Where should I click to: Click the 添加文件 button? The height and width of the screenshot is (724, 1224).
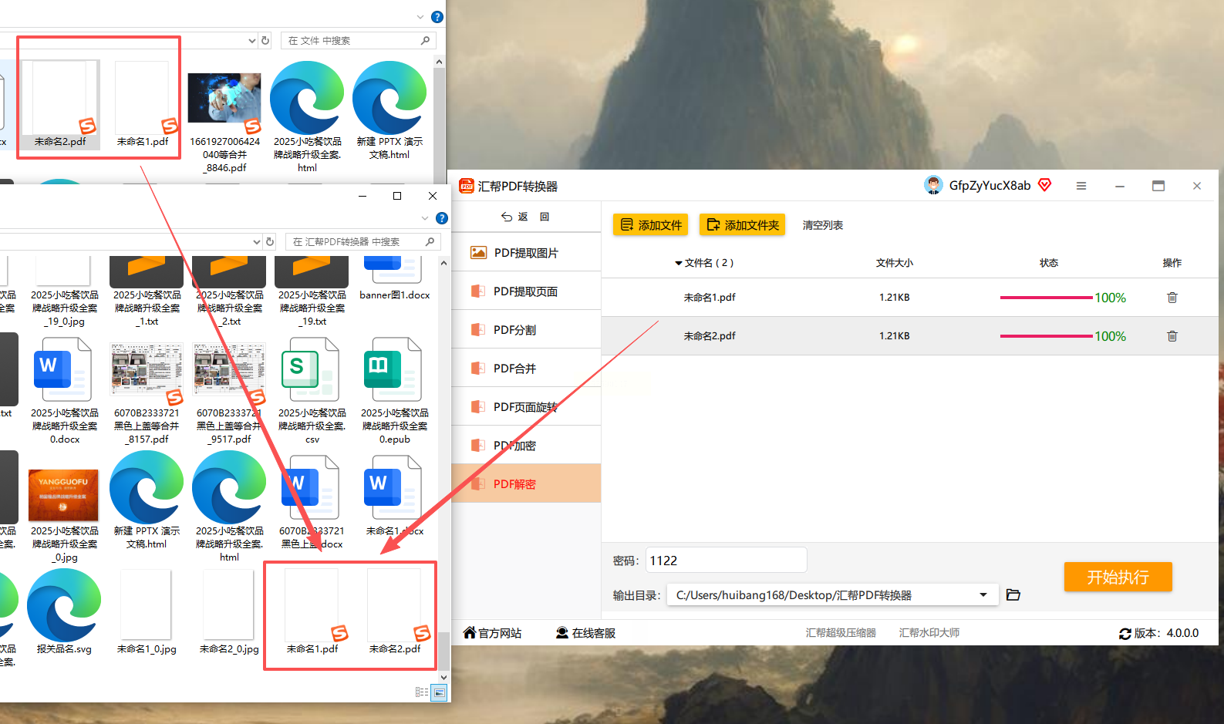coord(651,225)
